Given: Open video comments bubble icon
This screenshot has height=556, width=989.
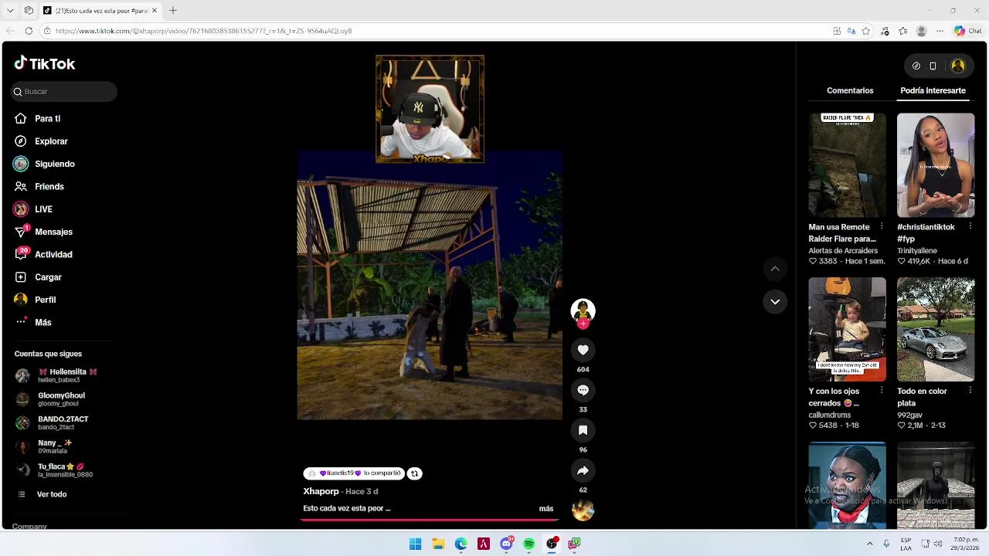Looking at the screenshot, I should (x=583, y=390).
